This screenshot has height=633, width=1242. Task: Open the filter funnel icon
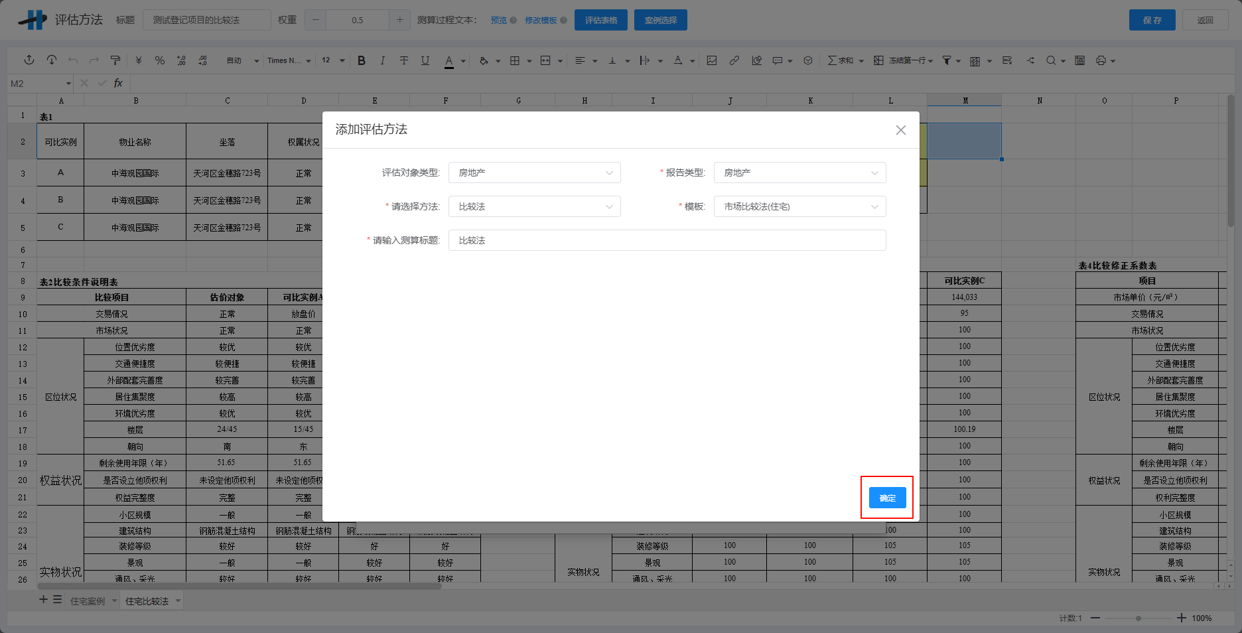point(945,60)
